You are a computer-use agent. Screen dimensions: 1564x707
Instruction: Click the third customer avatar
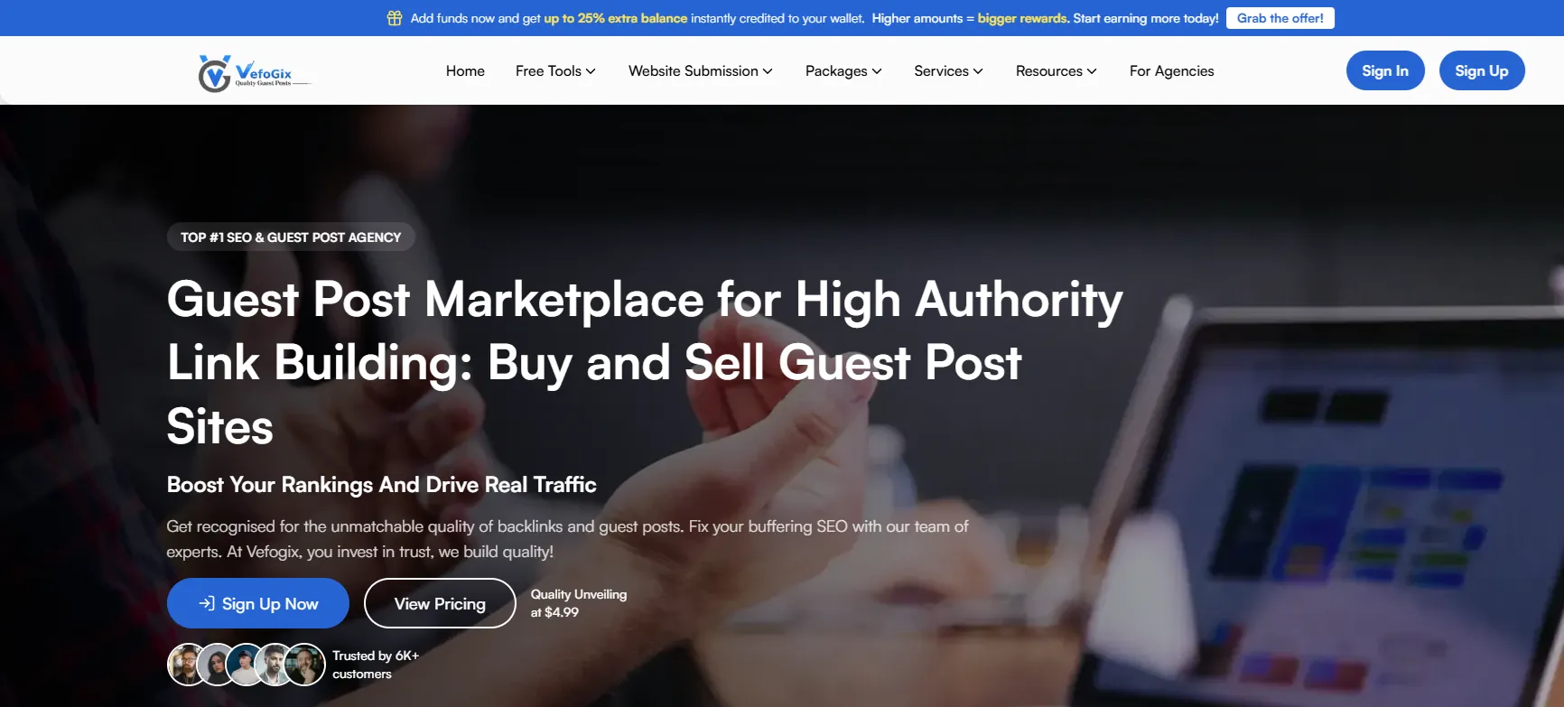click(x=245, y=665)
